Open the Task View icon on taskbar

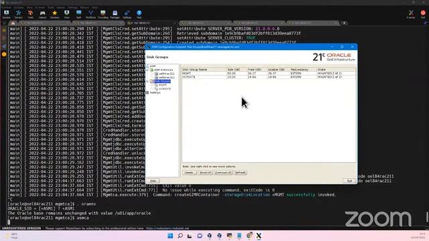[190, 236]
